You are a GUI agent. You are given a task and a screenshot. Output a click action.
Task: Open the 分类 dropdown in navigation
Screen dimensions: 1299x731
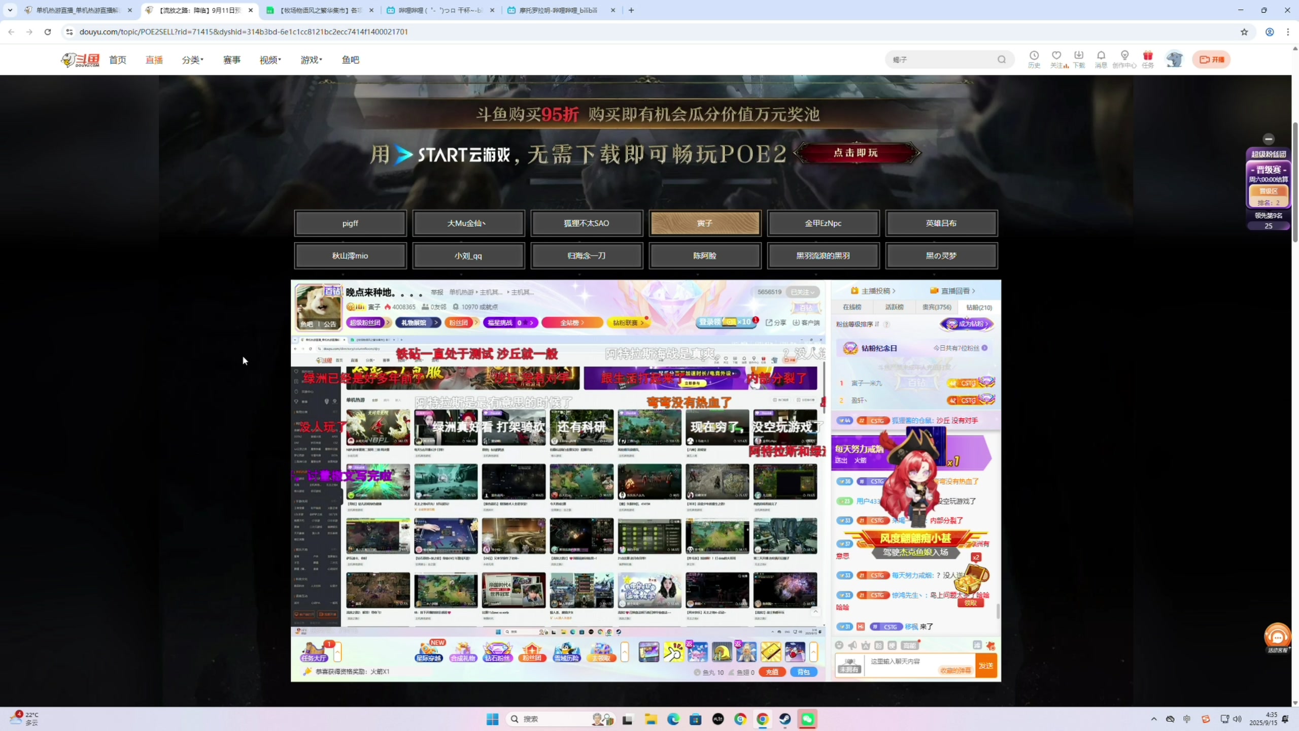pos(192,60)
